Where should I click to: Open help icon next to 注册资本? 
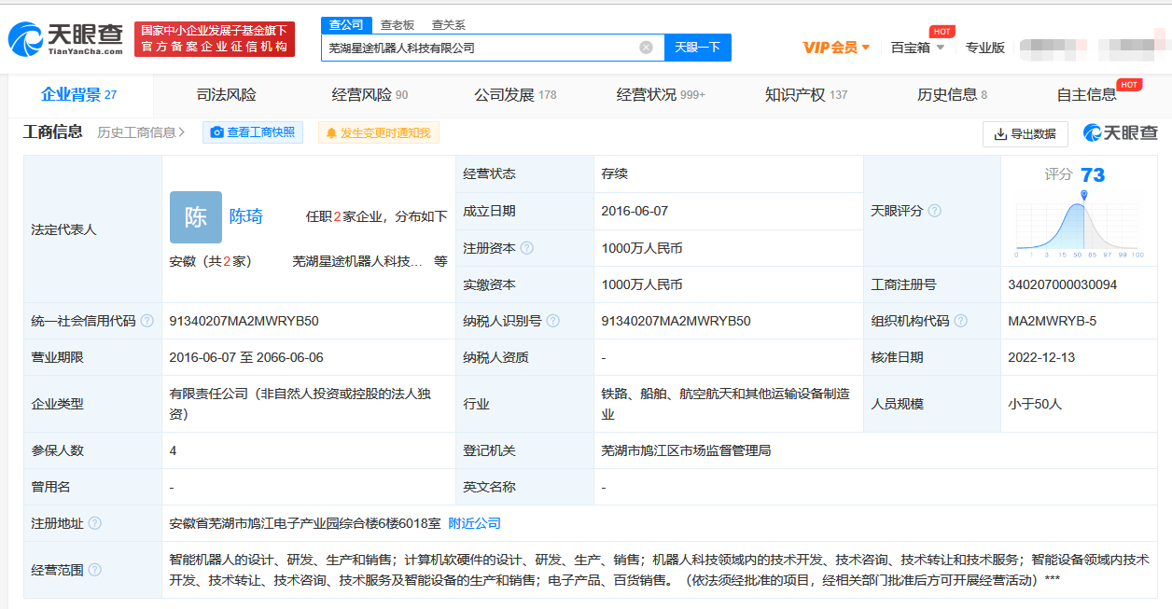pyautogui.click(x=527, y=248)
